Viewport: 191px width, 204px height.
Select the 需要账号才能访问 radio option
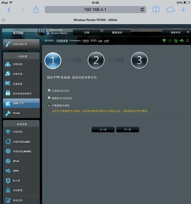(49, 98)
